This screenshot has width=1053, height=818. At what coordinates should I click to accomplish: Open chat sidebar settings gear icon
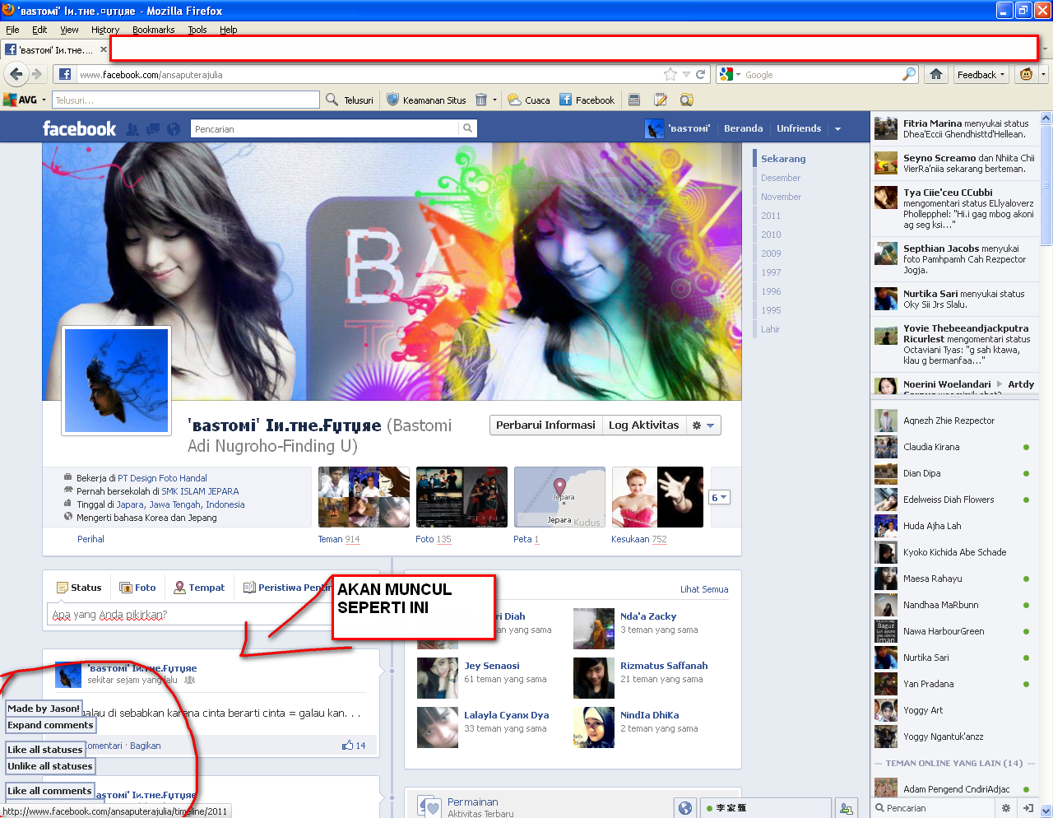(x=1005, y=808)
